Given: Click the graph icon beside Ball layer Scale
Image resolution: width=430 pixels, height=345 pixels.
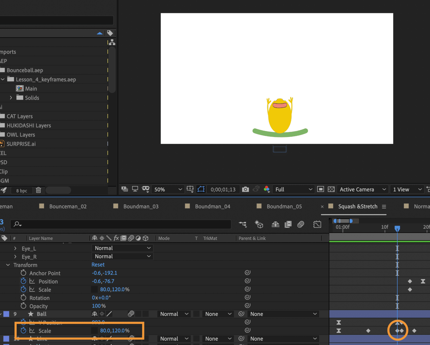Looking at the screenshot, I should pyautogui.click(x=32, y=331).
